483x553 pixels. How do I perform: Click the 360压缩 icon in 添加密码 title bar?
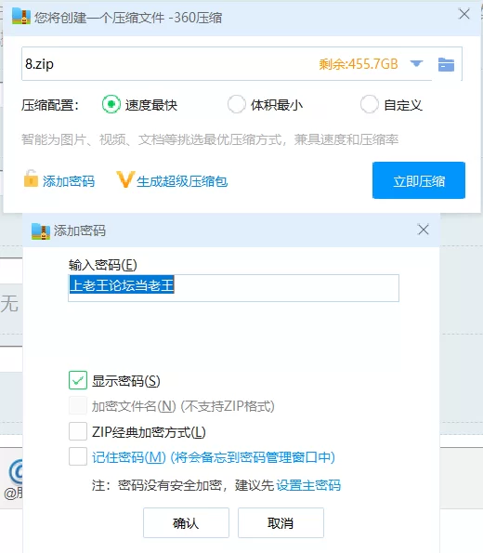pyautogui.click(x=41, y=231)
